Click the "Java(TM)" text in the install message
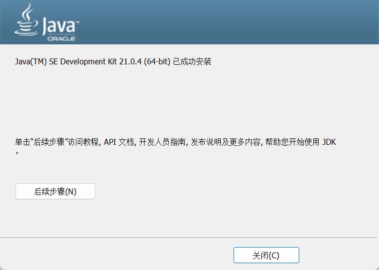The height and width of the screenshot is (270, 379). pyautogui.click(x=31, y=62)
